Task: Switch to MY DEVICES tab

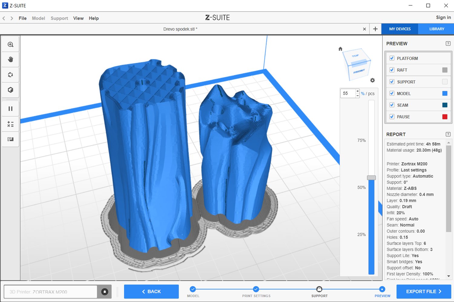Action: click(400, 29)
